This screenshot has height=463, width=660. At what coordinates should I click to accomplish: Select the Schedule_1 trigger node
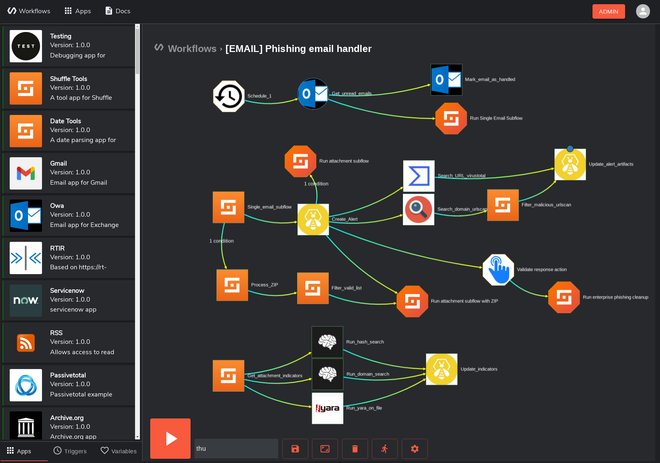[228, 96]
